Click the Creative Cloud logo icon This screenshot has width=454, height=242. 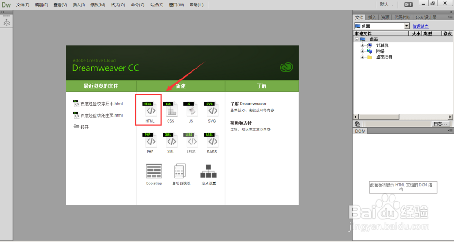click(286, 67)
